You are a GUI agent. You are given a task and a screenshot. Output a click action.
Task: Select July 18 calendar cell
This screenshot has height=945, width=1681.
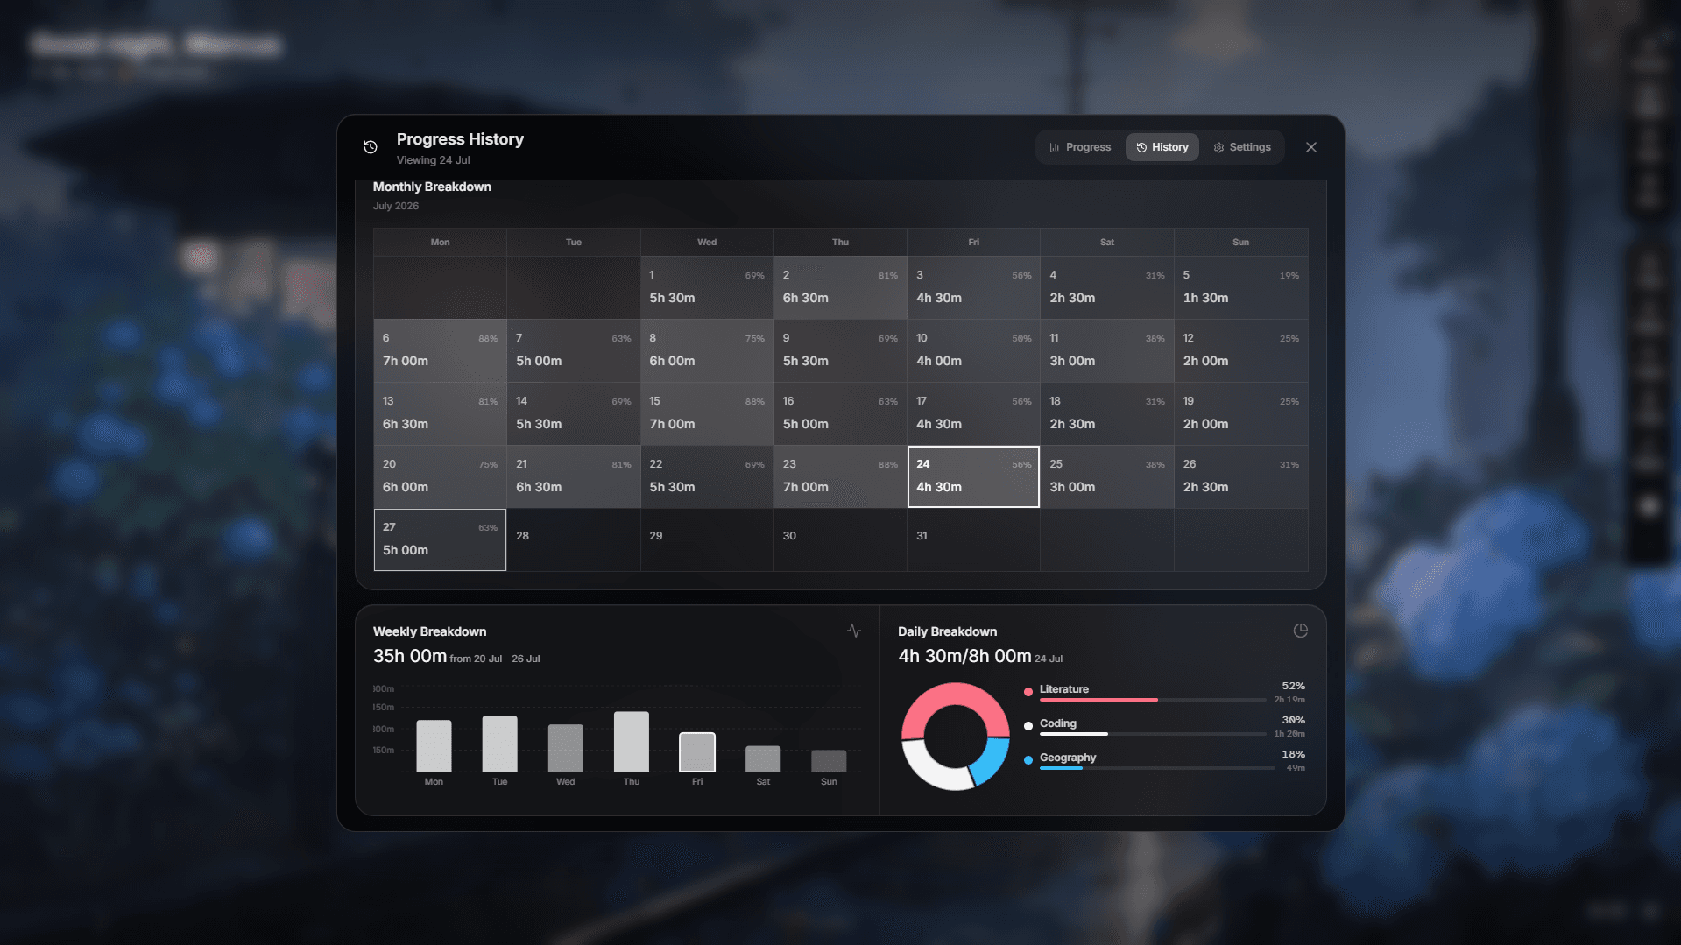click(x=1107, y=413)
